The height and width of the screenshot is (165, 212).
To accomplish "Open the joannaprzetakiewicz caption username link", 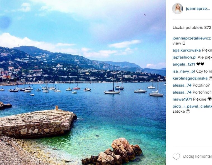I will coord(192,38).
